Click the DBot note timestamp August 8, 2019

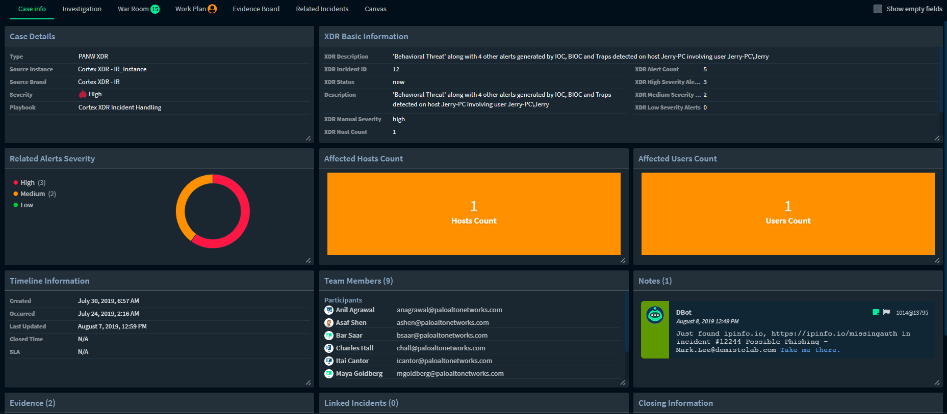coord(707,321)
